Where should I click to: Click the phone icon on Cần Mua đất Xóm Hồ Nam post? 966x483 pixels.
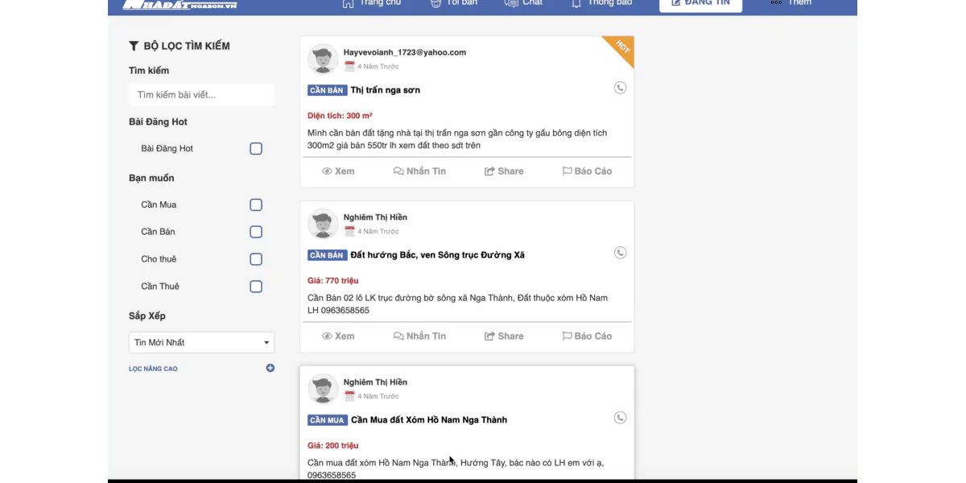pos(620,418)
